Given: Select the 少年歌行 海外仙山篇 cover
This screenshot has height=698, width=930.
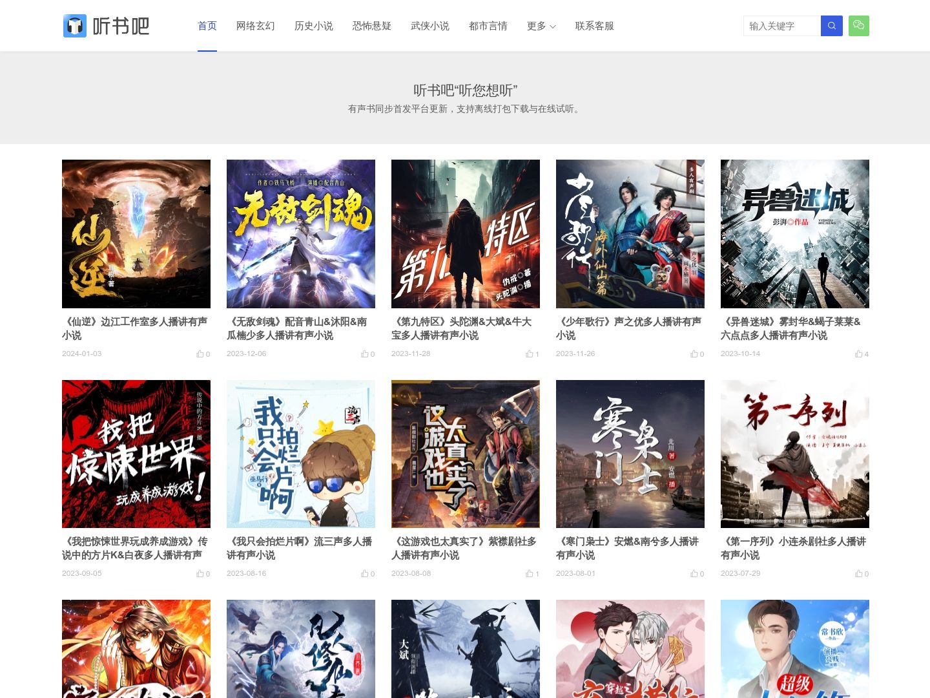Looking at the screenshot, I should point(630,234).
